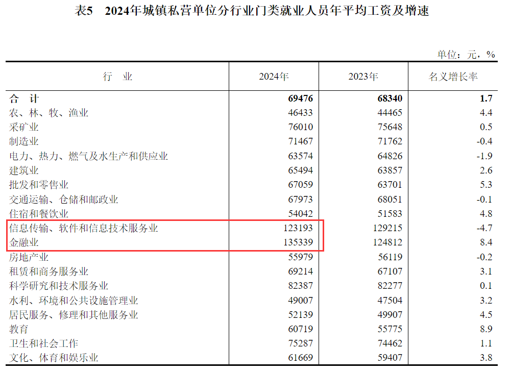Select the 名义增长率 column header
Viewport: 510px width, 373px height.
[453, 77]
